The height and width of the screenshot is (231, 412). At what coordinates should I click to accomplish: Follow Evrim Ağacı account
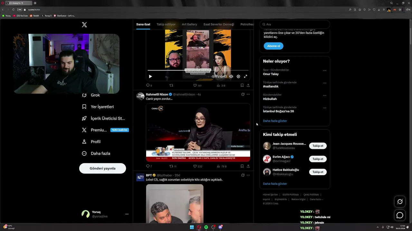318,159
